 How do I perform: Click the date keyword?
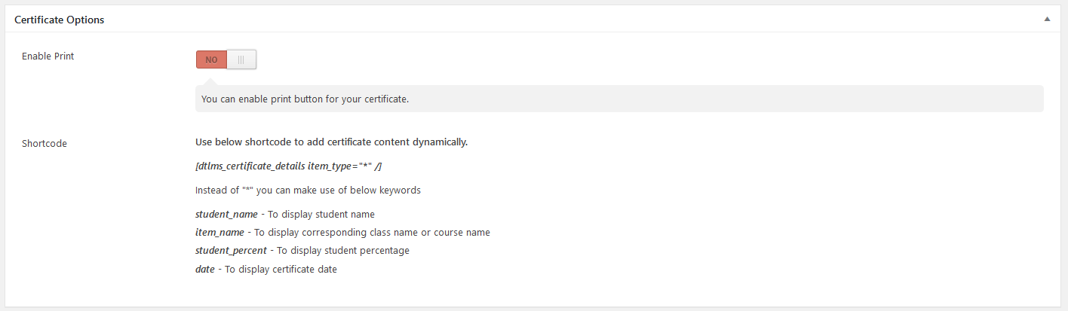[x=204, y=269]
